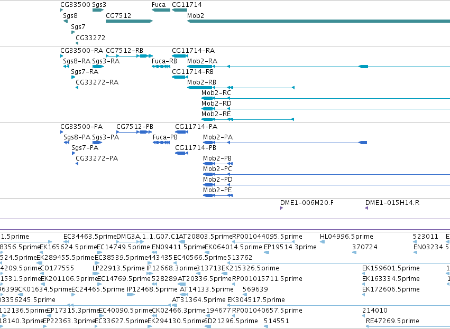Click BAC end DME1-015H14.R label
Viewport: 450px width, 329px height.
[392, 203]
